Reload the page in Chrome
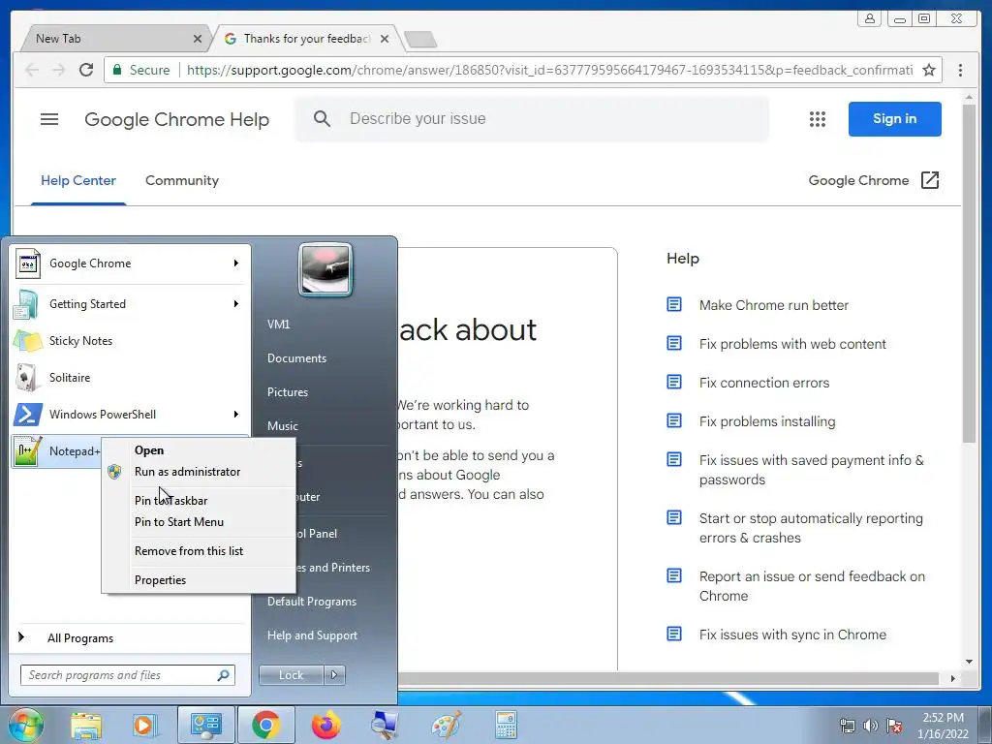The width and height of the screenshot is (992, 744). click(x=86, y=70)
